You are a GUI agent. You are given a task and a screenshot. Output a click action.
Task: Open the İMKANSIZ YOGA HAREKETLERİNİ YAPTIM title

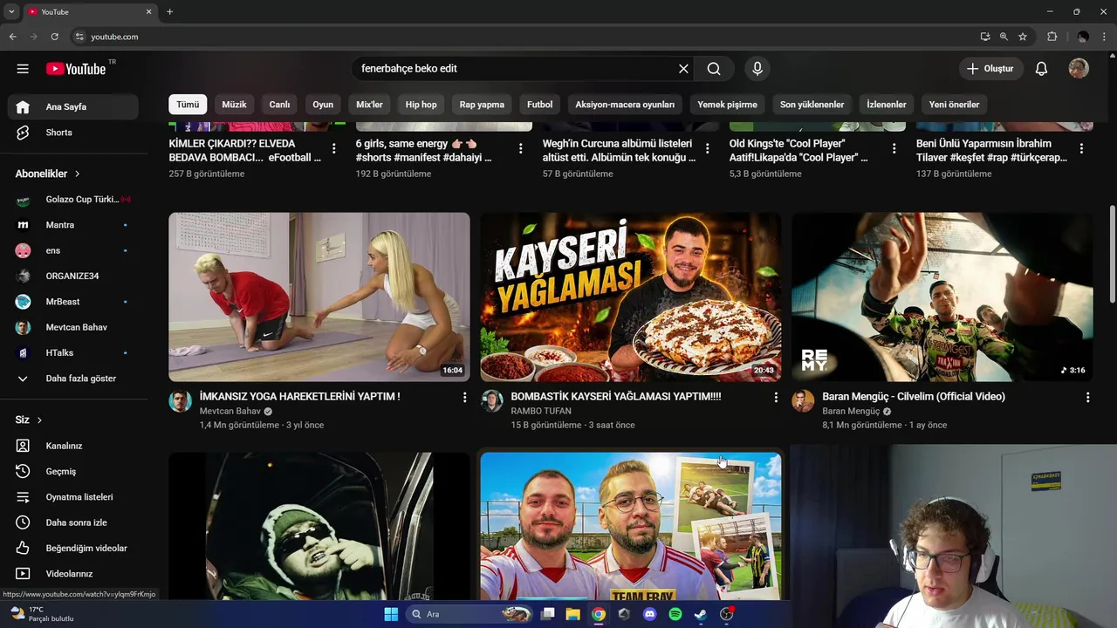[299, 396]
